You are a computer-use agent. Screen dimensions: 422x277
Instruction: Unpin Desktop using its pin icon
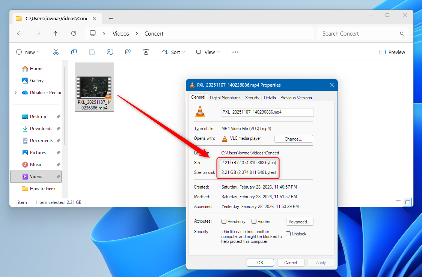[59, 117]
